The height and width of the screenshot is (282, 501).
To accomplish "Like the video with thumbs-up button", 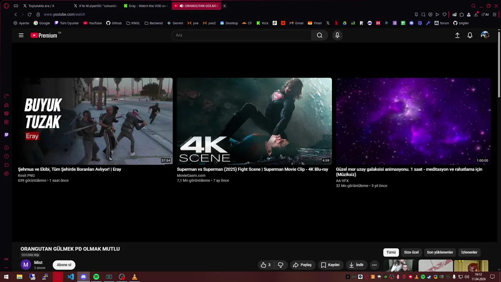I will (266, 265).
